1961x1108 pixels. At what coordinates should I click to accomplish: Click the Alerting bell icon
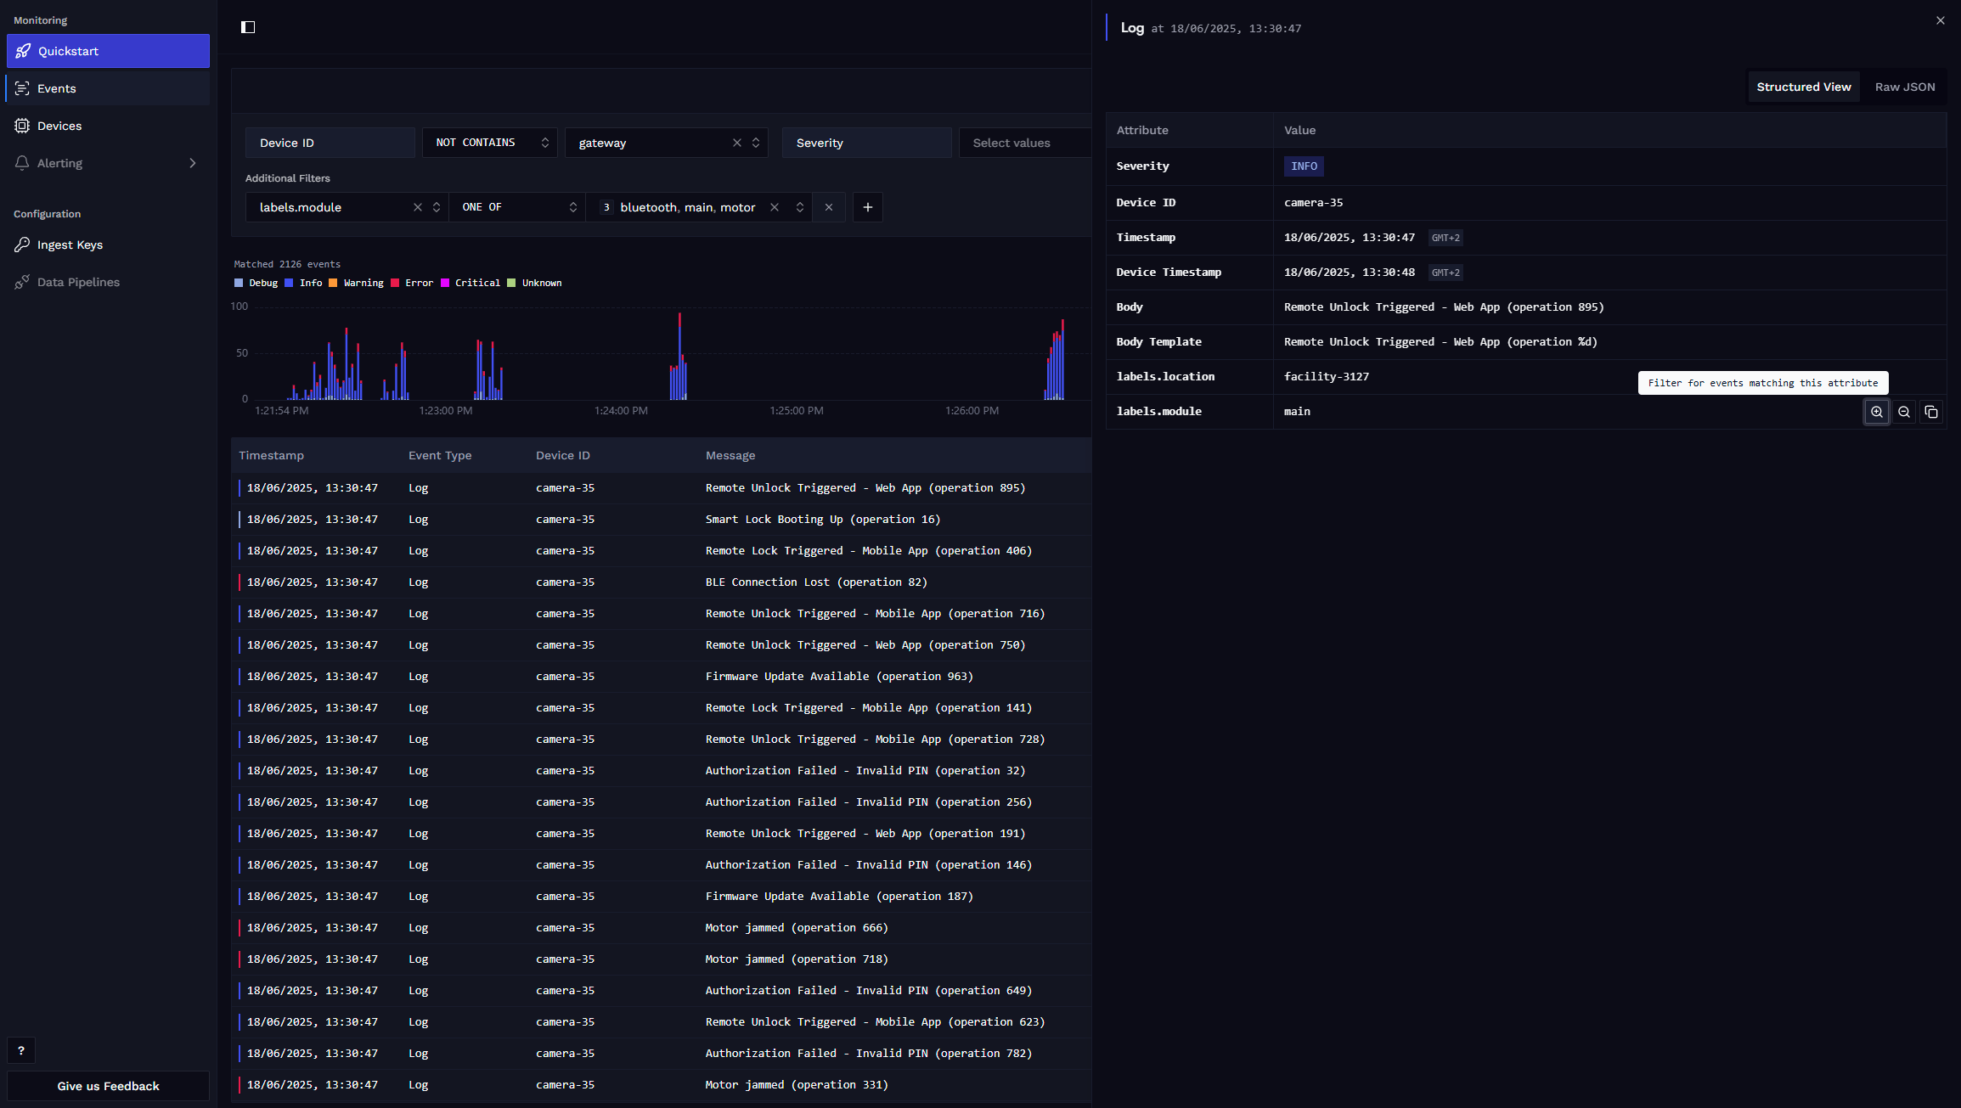22,163
